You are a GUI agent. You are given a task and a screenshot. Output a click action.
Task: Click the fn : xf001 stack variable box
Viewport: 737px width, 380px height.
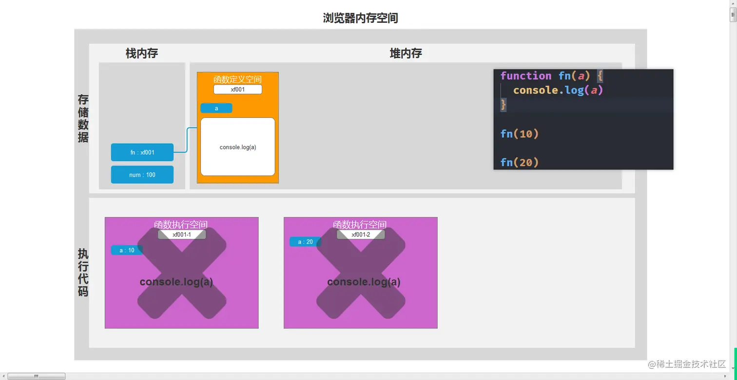[x=142, y=152]
